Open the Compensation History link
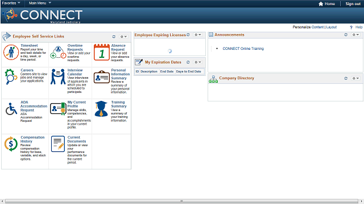Screen dimensions: 364x204 click(x=32, y=139)
